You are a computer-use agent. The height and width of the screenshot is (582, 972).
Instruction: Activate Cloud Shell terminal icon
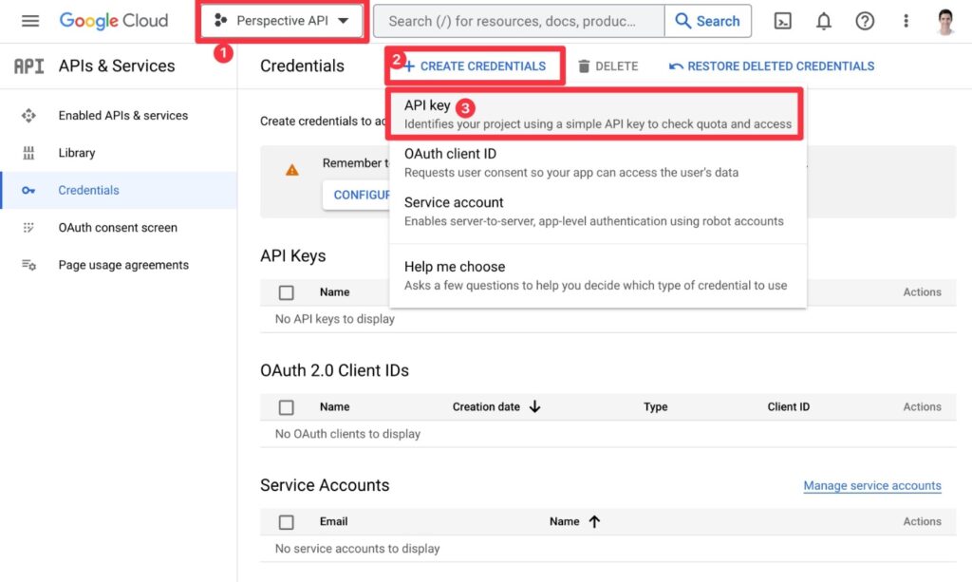point(783,21)
